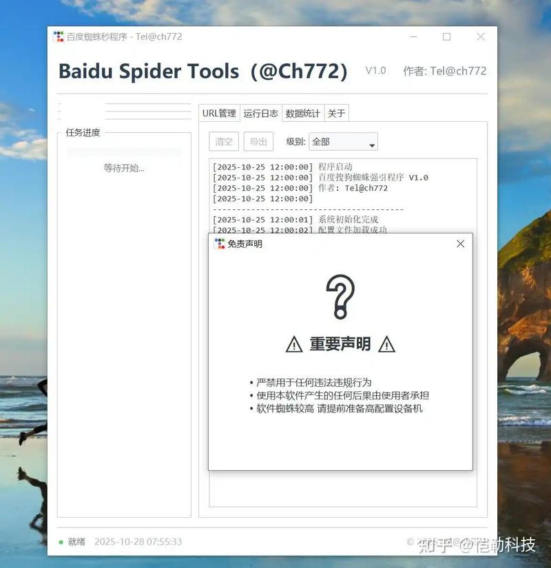Close the 免责声明 dialog
Screen dimensions: 551x568
[460, 244]
